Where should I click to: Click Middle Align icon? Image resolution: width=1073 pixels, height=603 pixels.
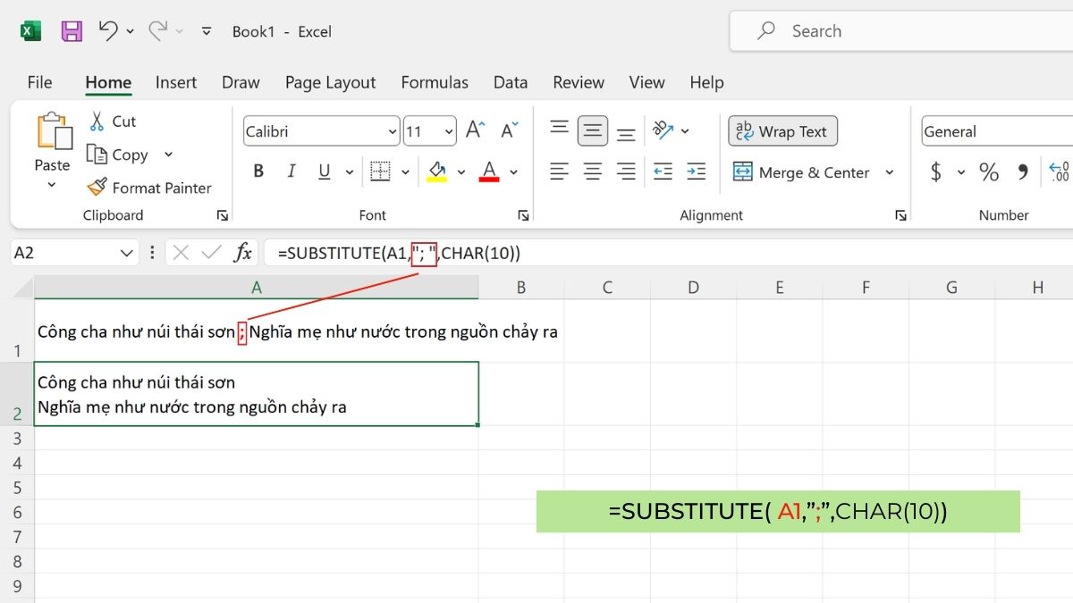coord(593,131)
